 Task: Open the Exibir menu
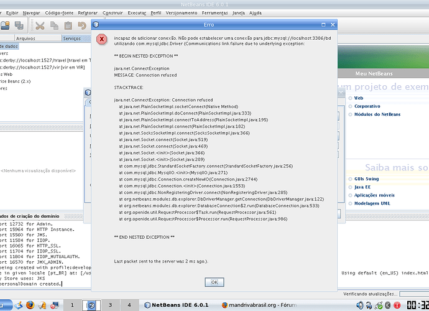point(12,13)
